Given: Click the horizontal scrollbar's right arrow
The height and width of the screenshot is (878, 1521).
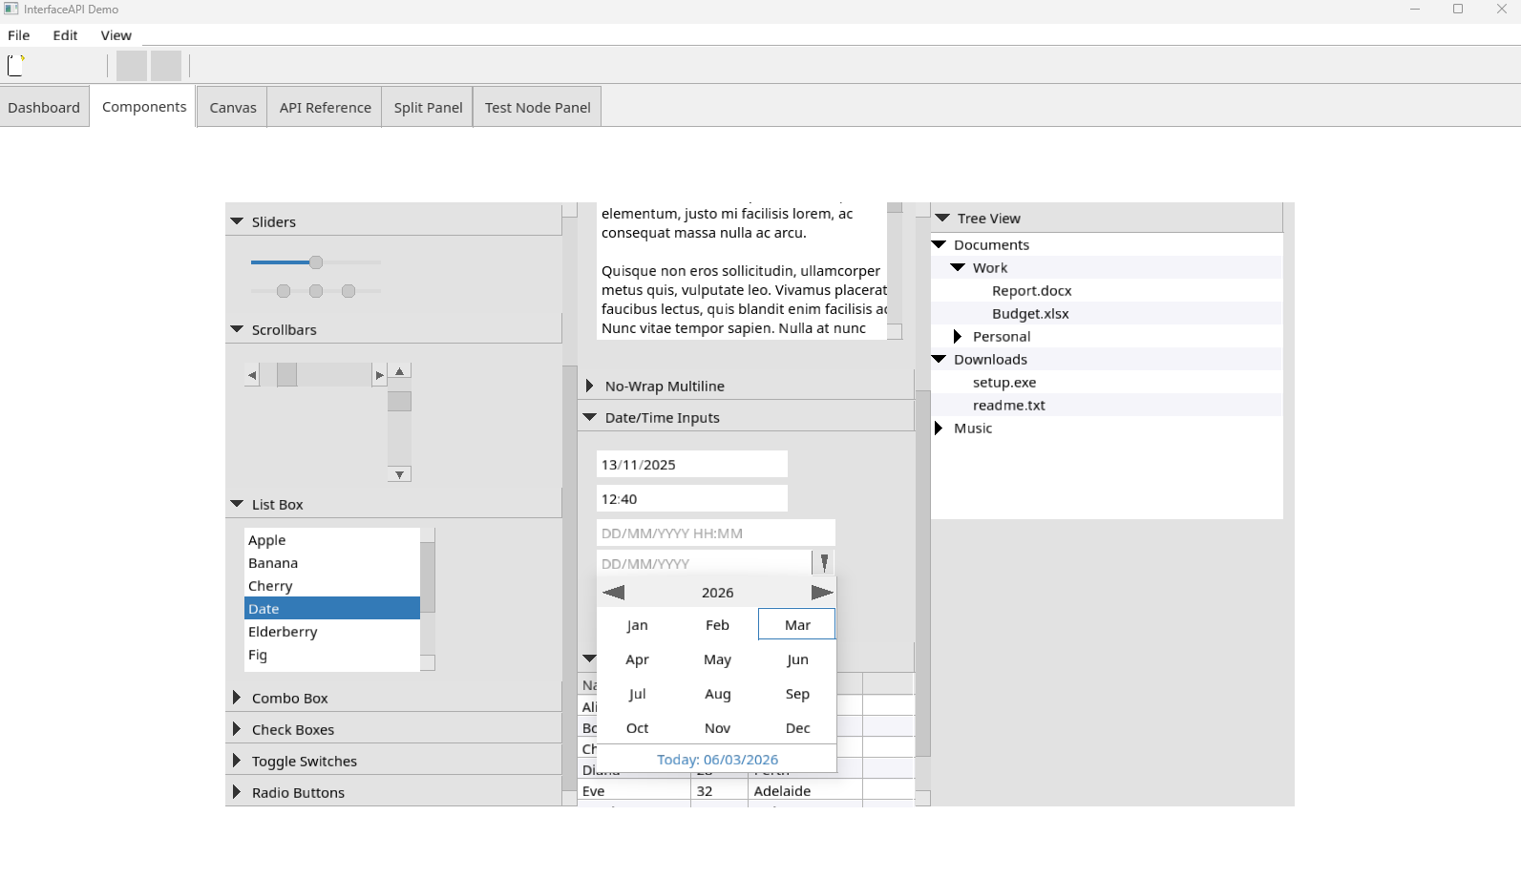Looking at the screenshot, I should 380,375.
